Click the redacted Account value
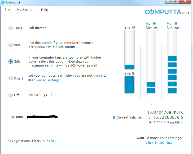Screen dimensions: 193x154 [42, 117]
